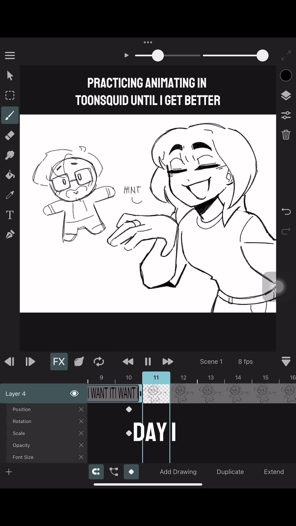Remove the Position property
Viewport: 296px width, 526px height.
click(x=81, y=409)
